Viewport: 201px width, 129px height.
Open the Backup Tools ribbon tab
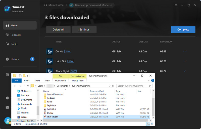(x=78, y=81)
